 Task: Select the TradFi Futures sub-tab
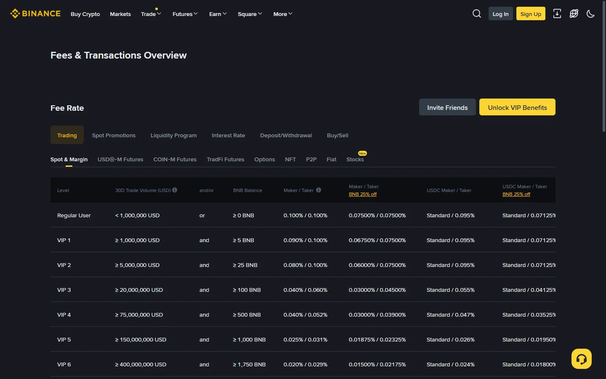pyautogui.click(x=226, y=159)
